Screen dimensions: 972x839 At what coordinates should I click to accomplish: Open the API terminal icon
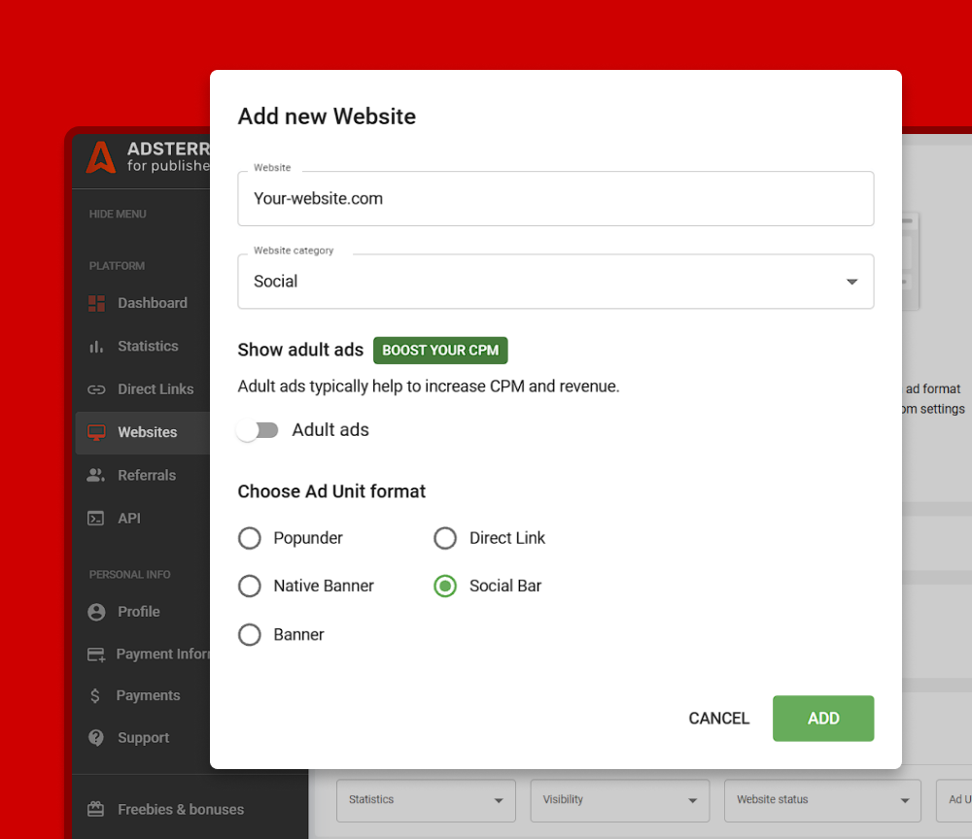(x=96, y=518)
